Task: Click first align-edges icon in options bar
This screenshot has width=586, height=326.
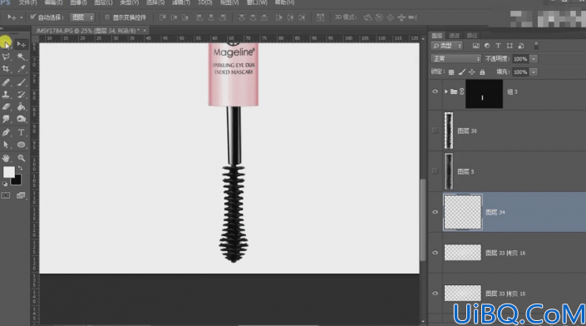Action: (x=163, y=17)
